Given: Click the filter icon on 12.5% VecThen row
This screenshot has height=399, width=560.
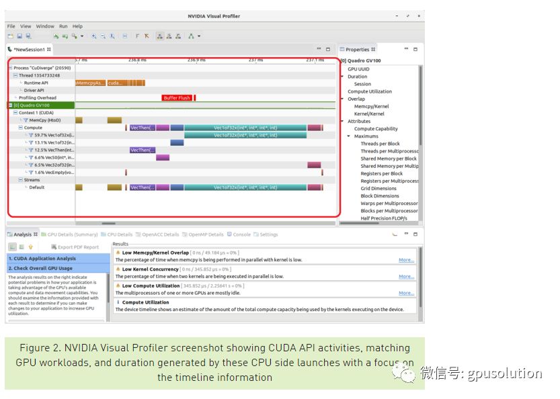Looking at the screenshot, I should [31, 150].
